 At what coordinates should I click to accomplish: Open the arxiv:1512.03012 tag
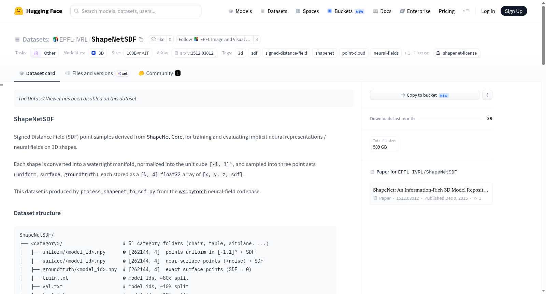tap(194, 53)
